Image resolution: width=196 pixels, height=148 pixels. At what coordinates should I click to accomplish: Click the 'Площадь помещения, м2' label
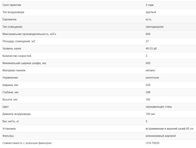click(x=19, y=41)
